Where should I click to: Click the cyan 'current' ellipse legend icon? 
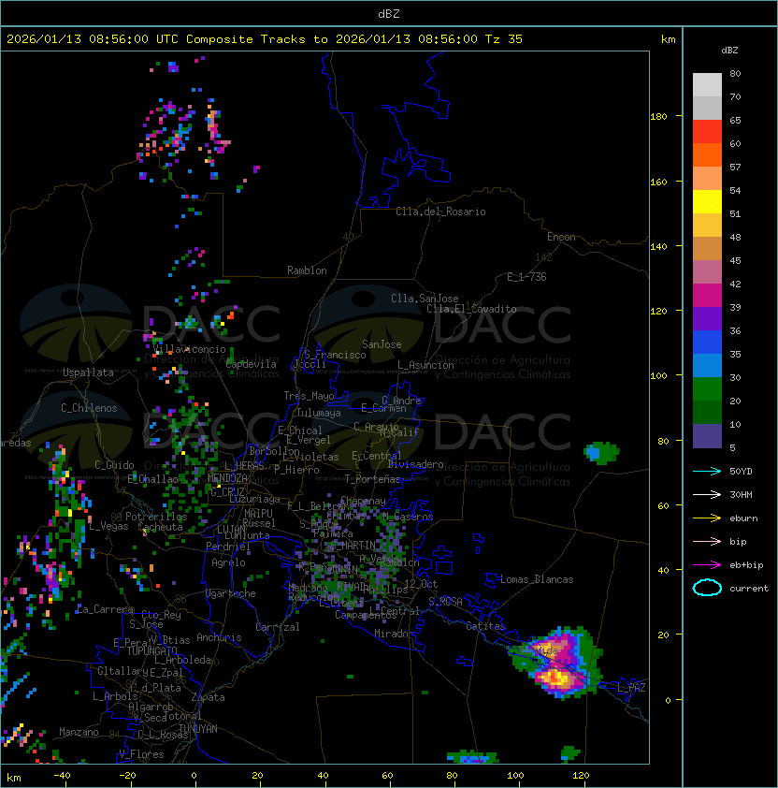tap(707, 588)
